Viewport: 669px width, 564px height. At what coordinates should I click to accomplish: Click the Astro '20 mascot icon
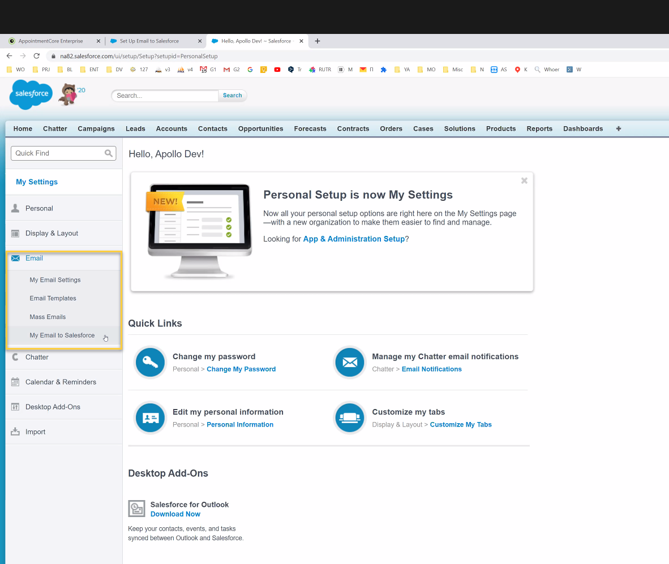pyautogui.click(x=71, y=94)
